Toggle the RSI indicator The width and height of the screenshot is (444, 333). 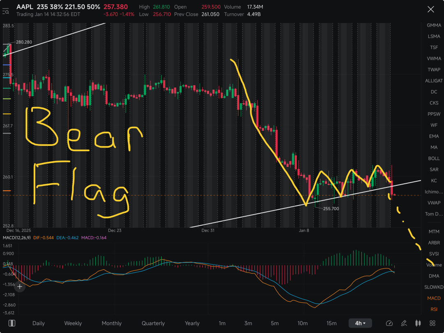point(434,309)
